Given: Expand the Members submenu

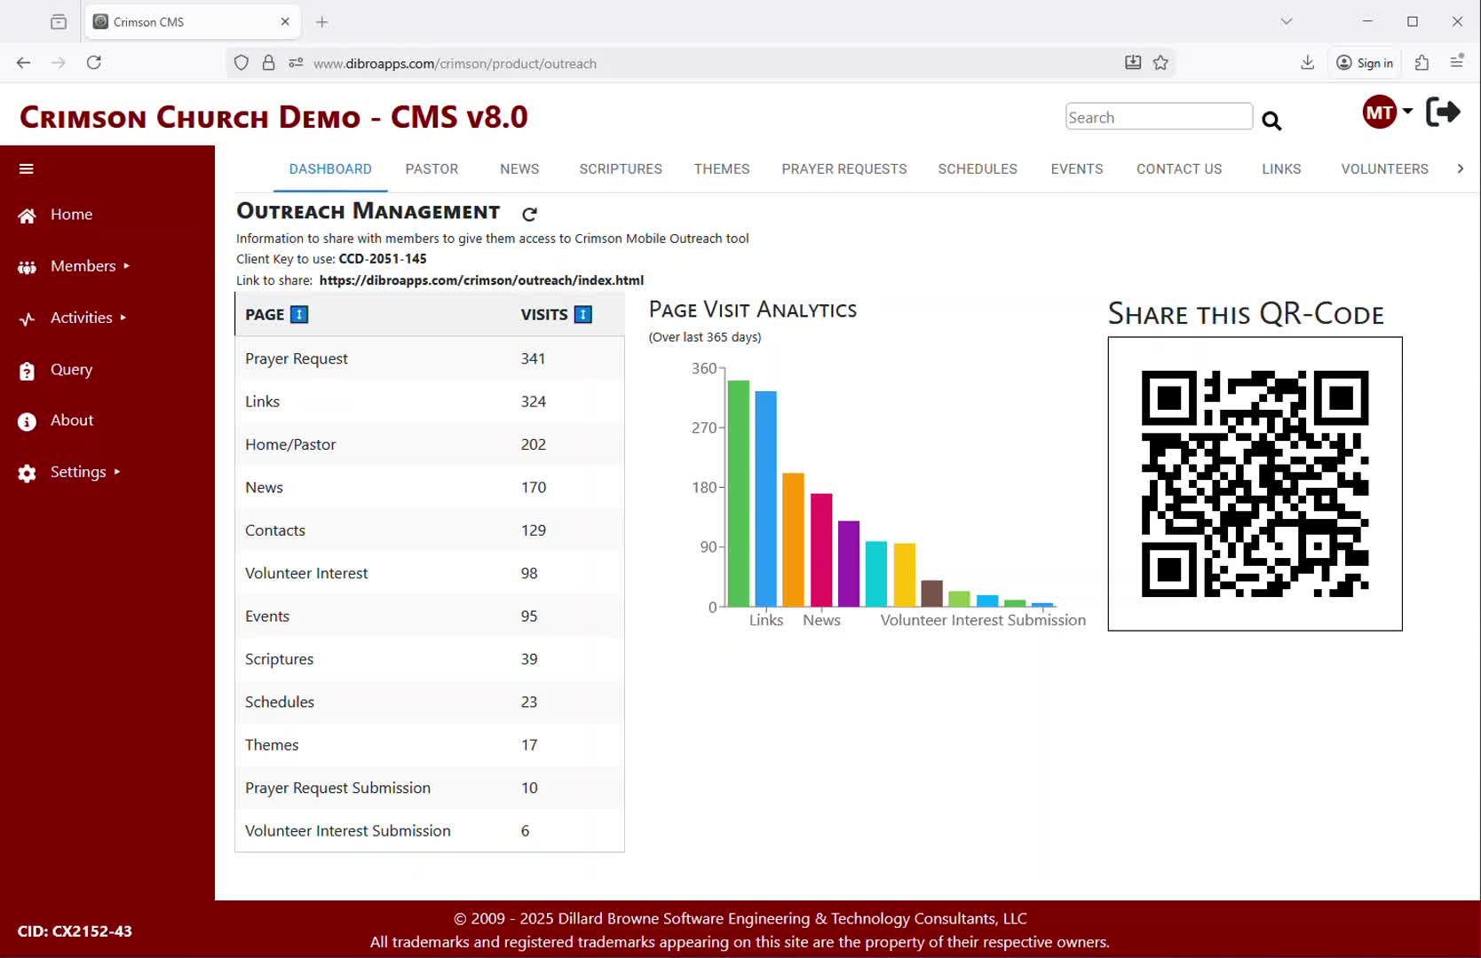Looking at the screenshot, I should [x=83, y=266].
